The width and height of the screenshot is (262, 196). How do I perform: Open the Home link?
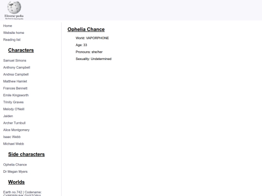[x=7, y=26]
